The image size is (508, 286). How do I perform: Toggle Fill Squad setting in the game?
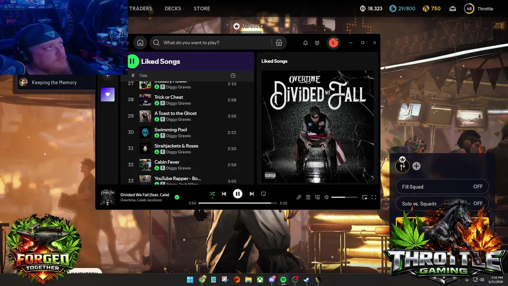(442, 187)
